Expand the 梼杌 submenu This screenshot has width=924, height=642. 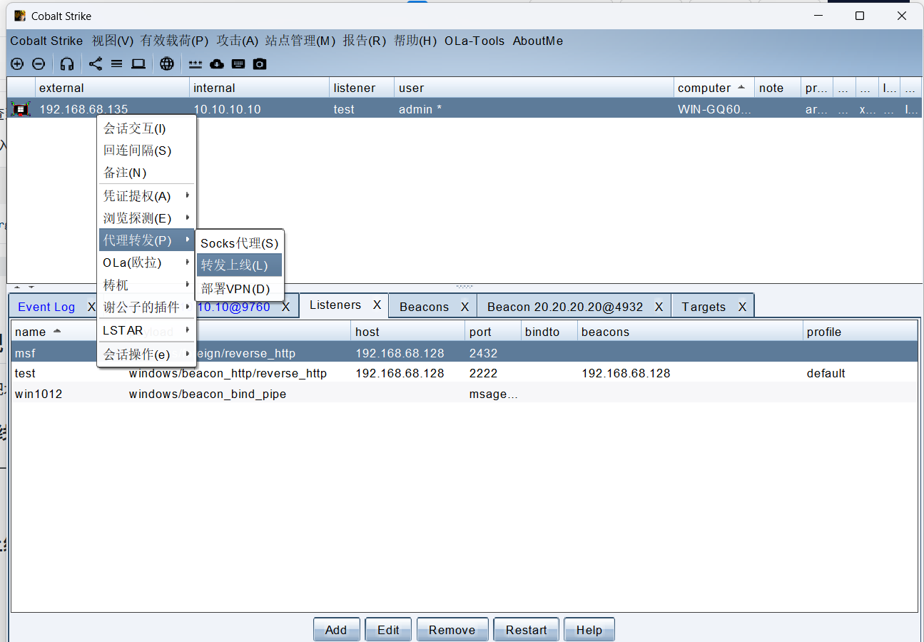(x=146, y=285)
